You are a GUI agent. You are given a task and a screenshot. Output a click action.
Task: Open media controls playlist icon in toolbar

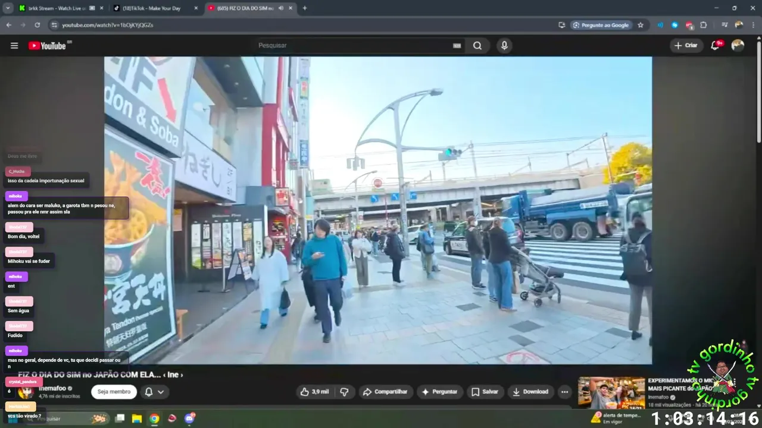pos(724,25)
